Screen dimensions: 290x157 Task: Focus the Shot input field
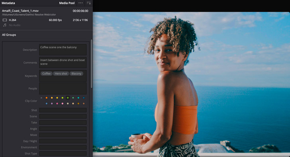point(63,110)
